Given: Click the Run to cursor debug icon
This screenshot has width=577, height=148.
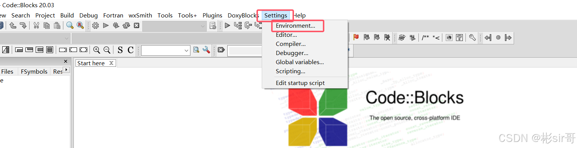Looking at the screenshot, I should (238, 25).
